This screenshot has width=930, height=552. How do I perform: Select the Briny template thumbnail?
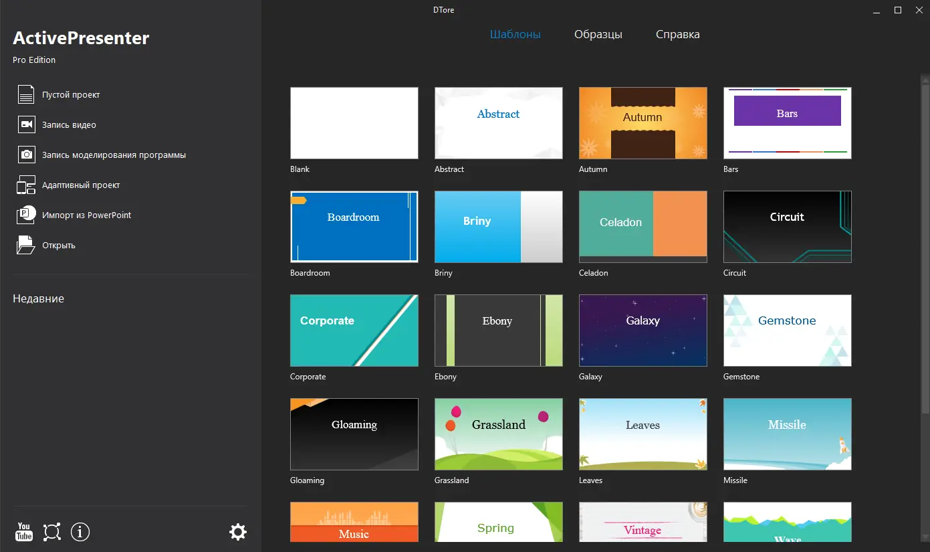(499, 227)
